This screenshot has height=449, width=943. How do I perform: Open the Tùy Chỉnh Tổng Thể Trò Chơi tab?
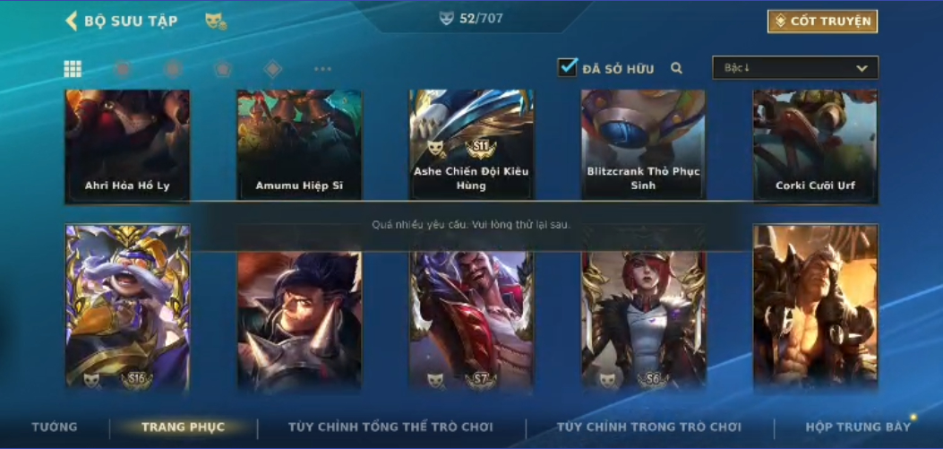tap(391, 427)
